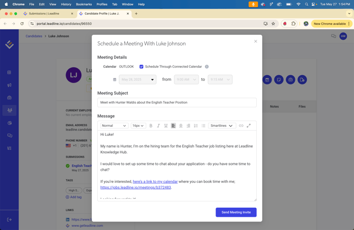Screen dimensions: 354x230
Task: Insert a numbered list in the message
Action: tap(196, 126)
